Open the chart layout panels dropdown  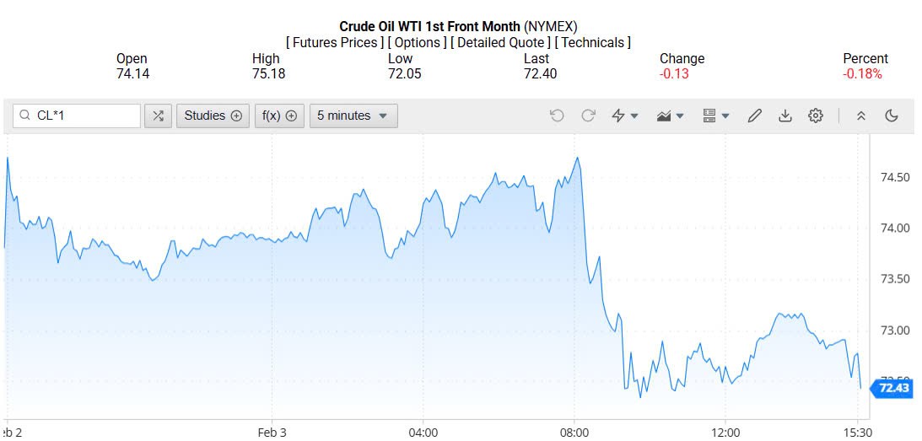pyautogui.click(x=716, y=116)
